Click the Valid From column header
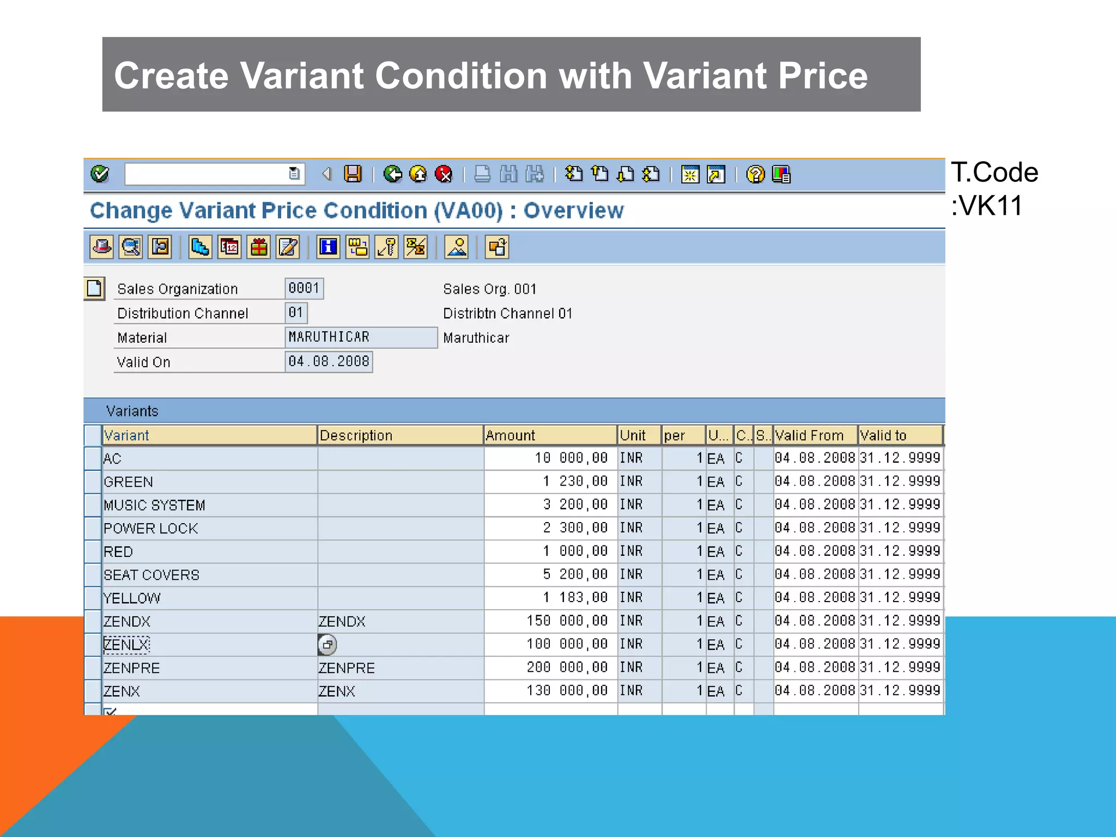The image size is (1116, 837). tap(815, 435)
